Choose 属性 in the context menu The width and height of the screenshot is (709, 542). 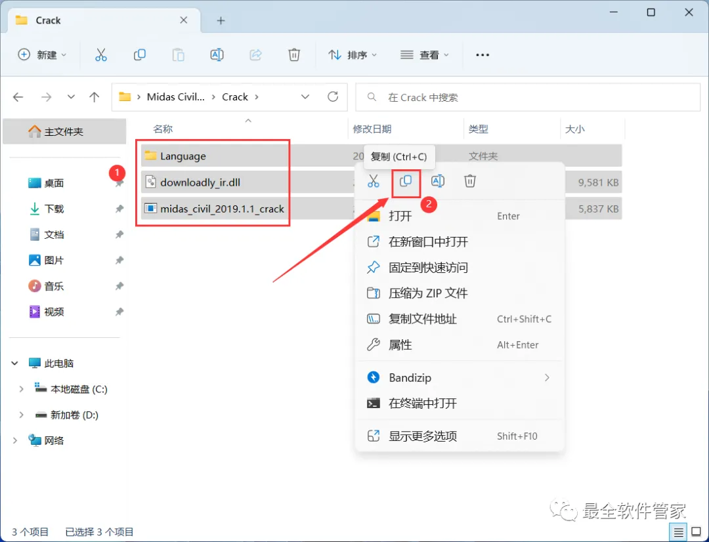[460, 345]
